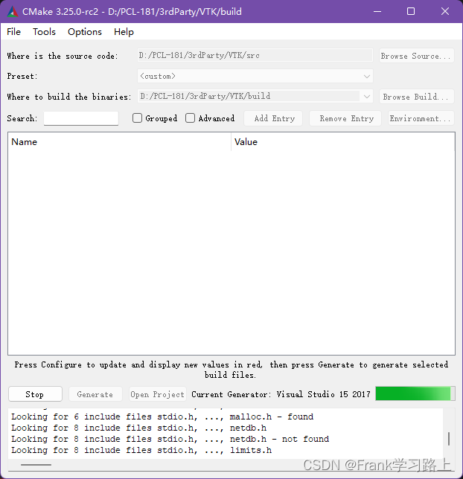
Task: Open the Options menu
Action: point(85,32)
